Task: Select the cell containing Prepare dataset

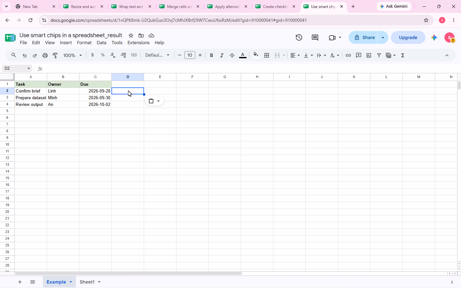Action: click(x=31, y=98)
